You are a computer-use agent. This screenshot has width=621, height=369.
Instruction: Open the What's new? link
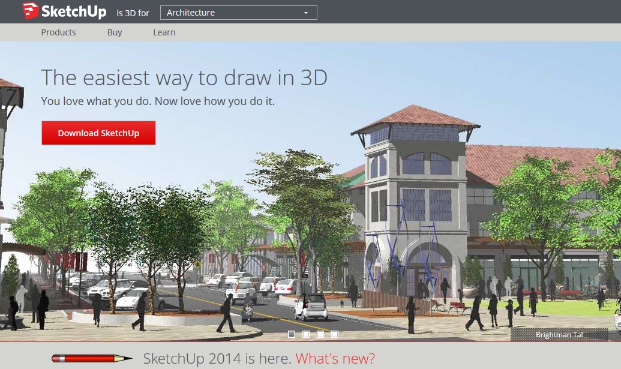click(335, 358)
